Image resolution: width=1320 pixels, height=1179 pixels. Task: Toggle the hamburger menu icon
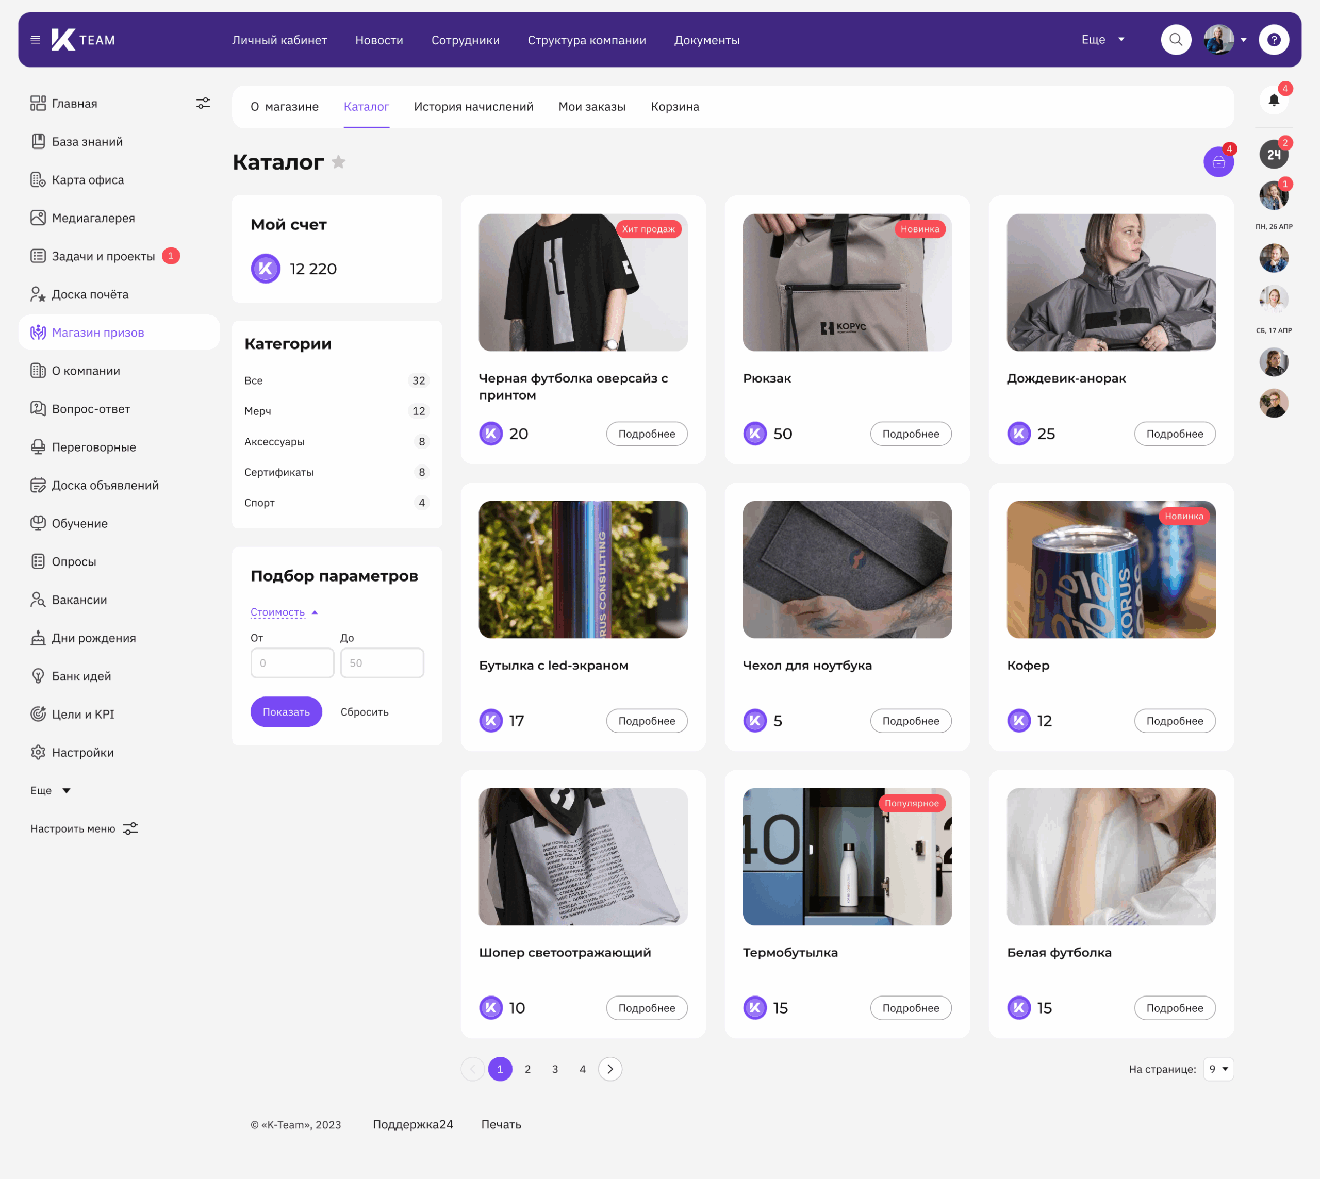click(35, 40)
